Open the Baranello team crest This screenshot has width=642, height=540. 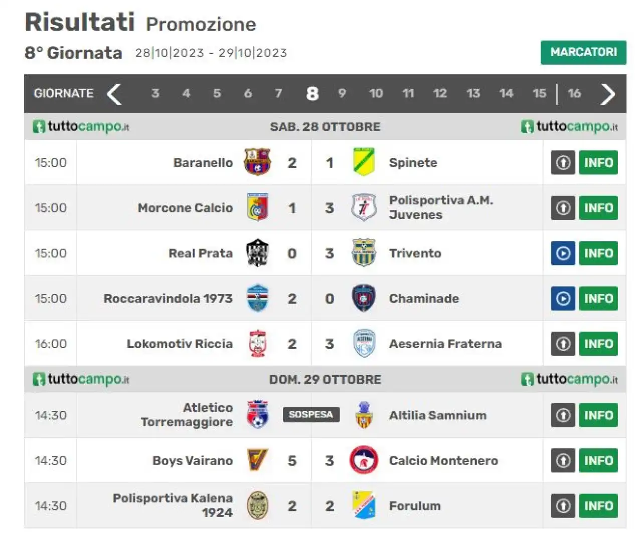(257, 162)
